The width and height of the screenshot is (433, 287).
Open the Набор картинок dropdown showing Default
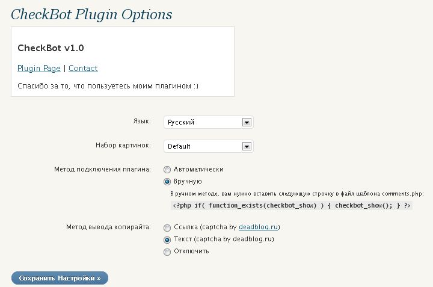click(x=209, y=146)
